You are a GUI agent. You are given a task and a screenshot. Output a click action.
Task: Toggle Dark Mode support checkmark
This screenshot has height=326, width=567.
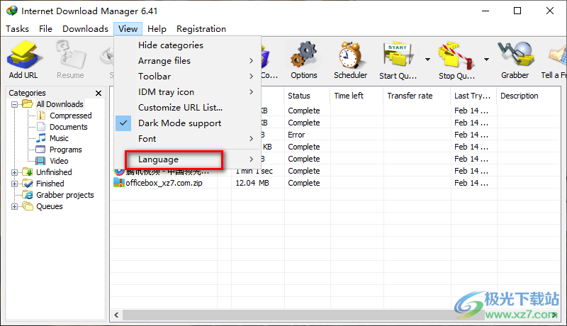tap(123, 123)
